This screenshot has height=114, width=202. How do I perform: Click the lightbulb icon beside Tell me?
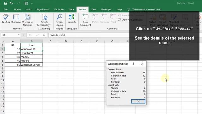(128, 9)
